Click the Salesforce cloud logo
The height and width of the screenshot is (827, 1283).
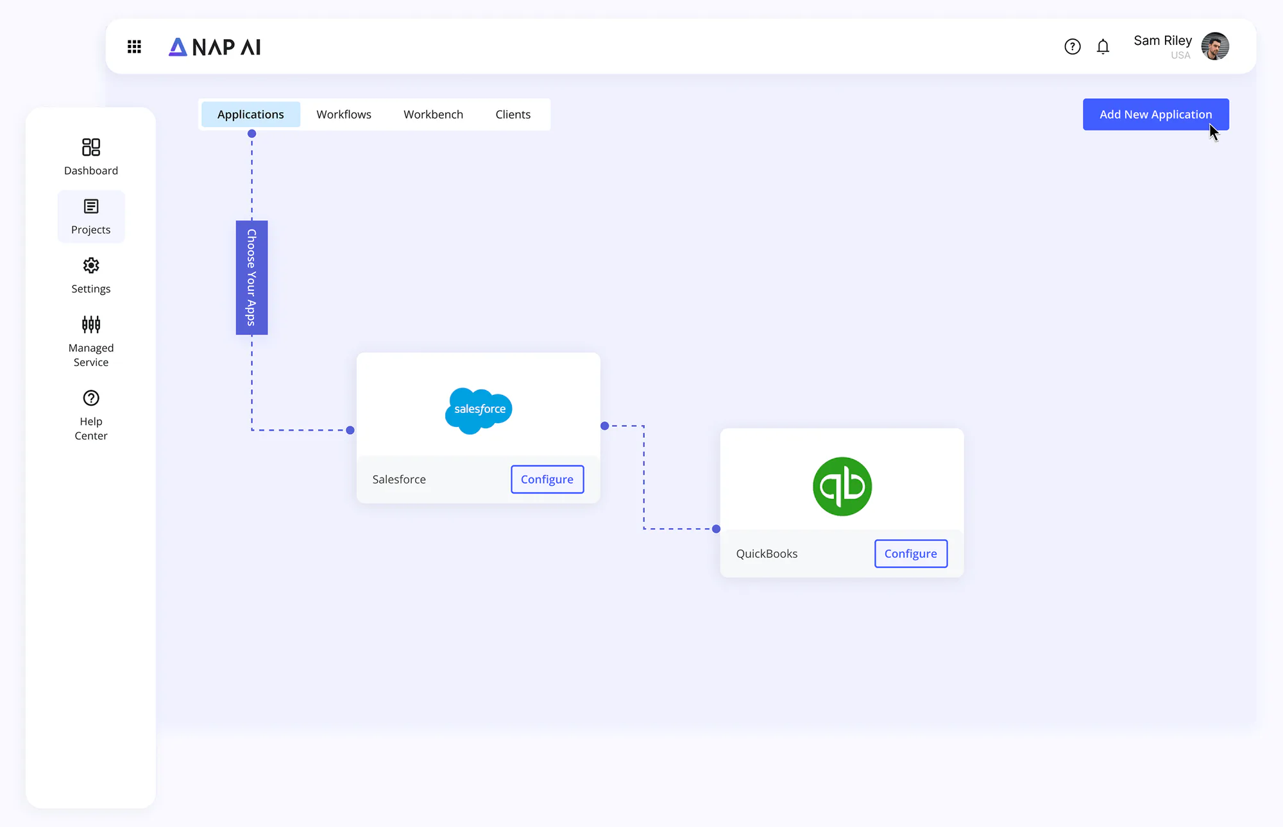479,410
